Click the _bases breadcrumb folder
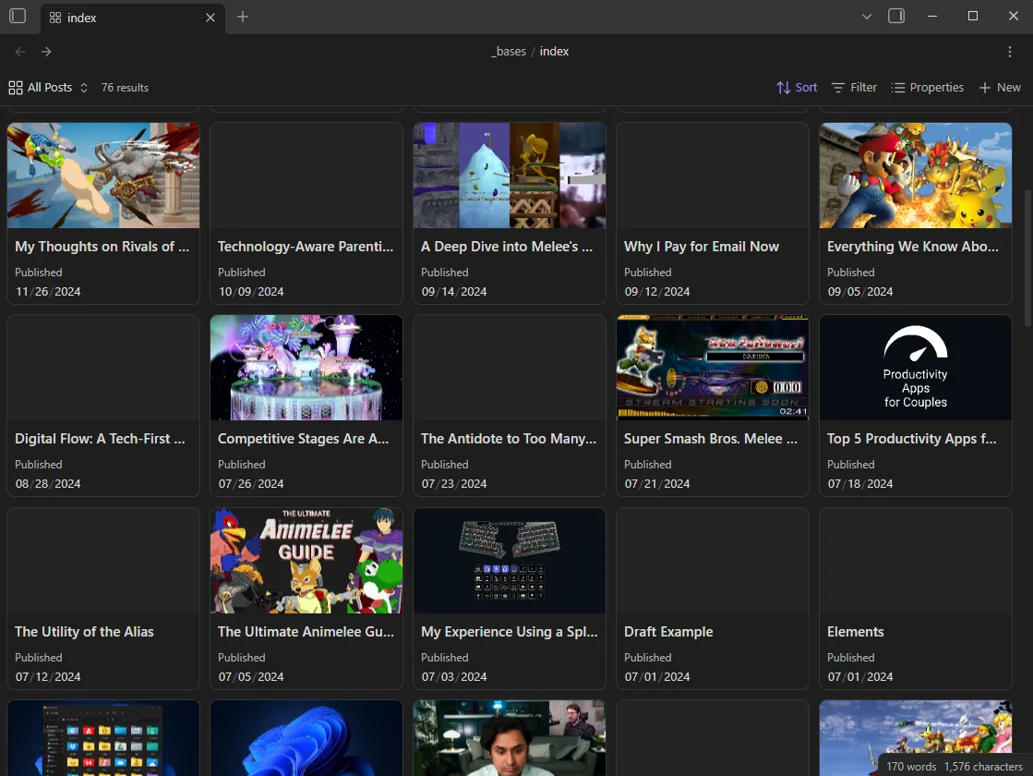This screenshot has height=776, width=1033. click(x=509, y=52)
